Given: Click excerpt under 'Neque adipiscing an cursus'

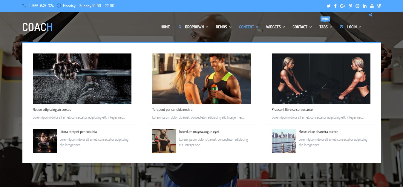Looking at the screenshot, I should point(79,117).
